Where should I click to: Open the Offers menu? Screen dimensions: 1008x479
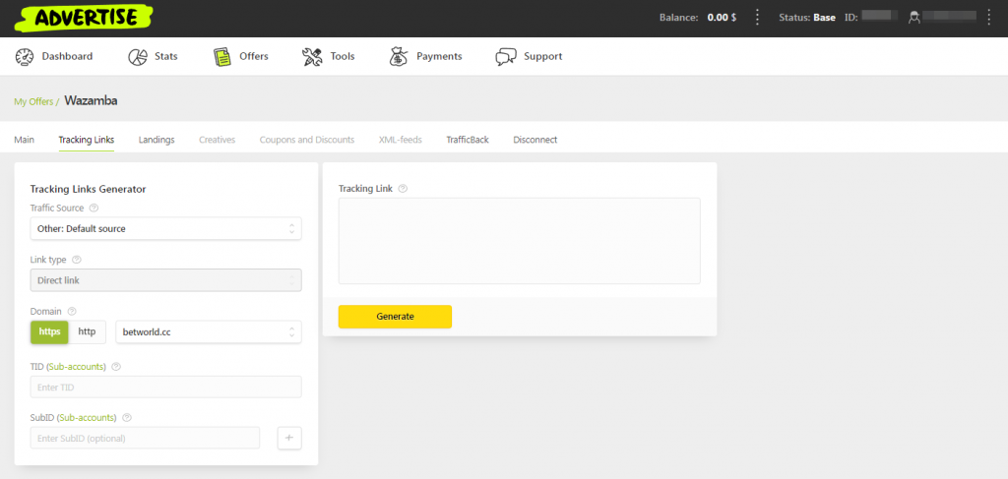(x=241, y=56)
